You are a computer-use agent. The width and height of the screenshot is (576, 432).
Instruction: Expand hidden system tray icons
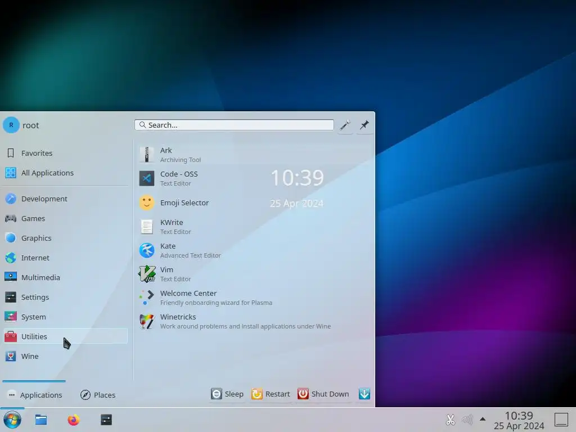483,419
